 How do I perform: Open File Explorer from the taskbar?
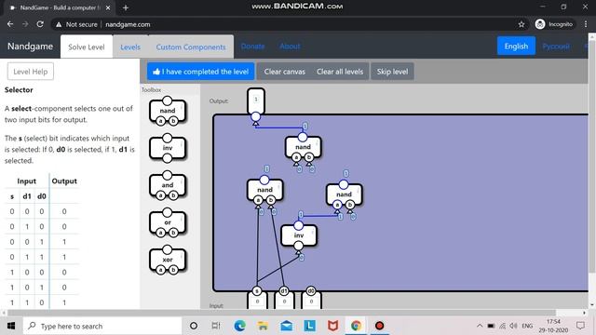263,326
